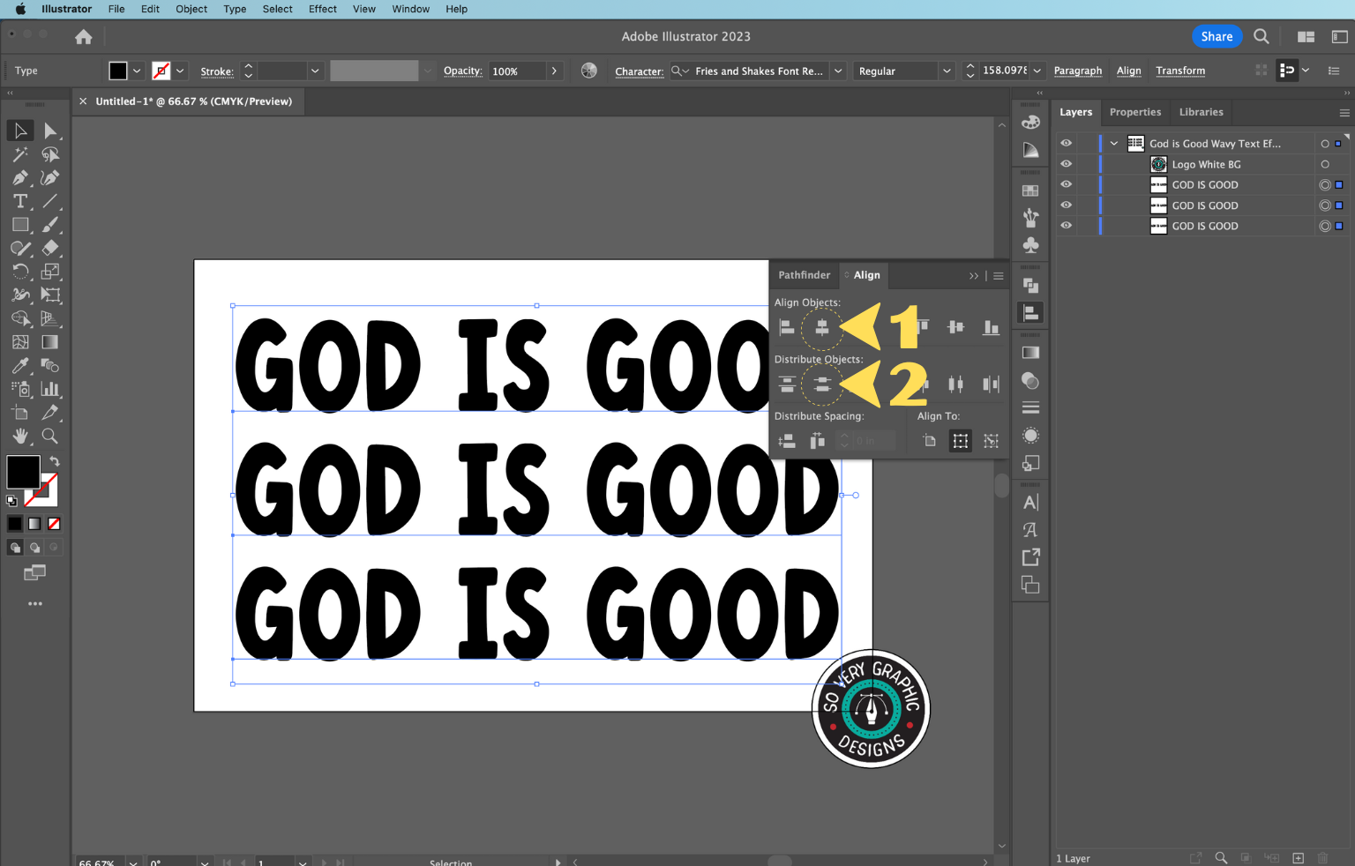Choose the Gradient tool
The height and width of the screenshot is (866, 1355).
(x=50, y=342)
